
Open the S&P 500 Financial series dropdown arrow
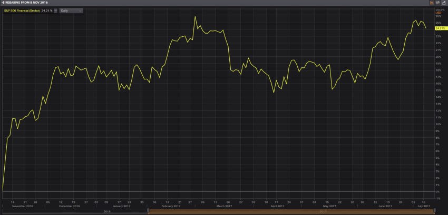click(55, 11)
